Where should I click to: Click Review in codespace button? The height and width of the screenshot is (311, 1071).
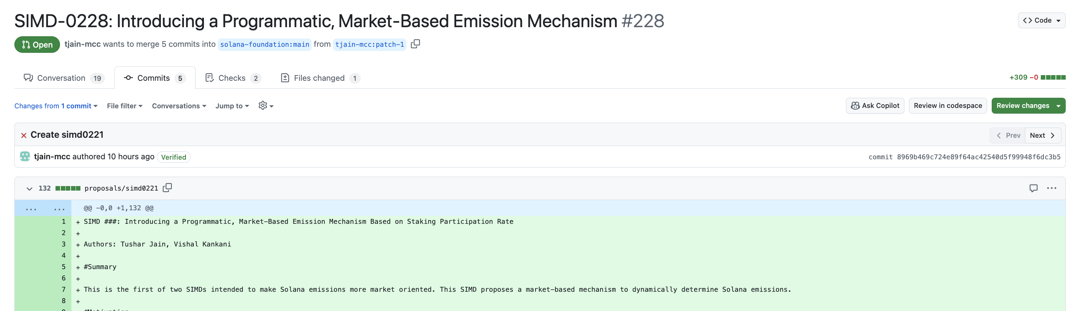[947, 106]
